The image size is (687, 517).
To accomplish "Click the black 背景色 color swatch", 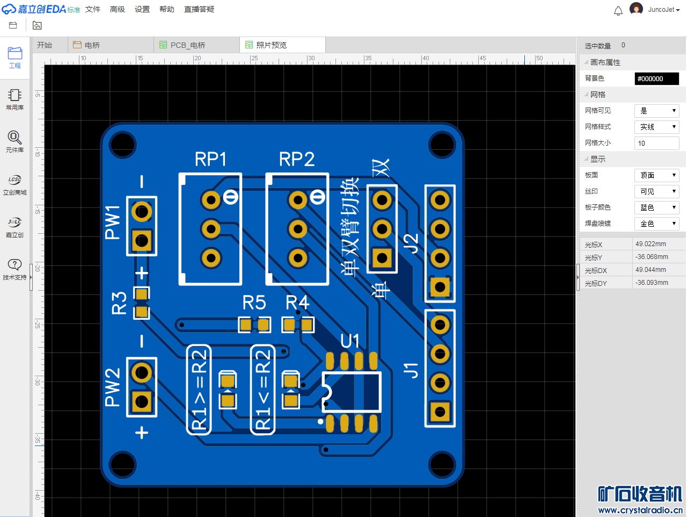I will tap(656, 78).
